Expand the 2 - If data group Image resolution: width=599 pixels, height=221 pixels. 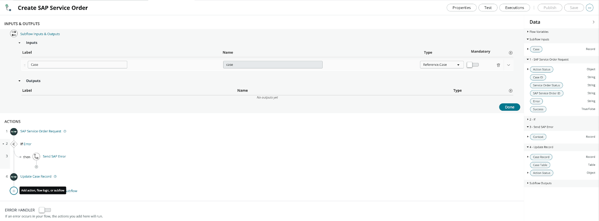coord(528,119)
